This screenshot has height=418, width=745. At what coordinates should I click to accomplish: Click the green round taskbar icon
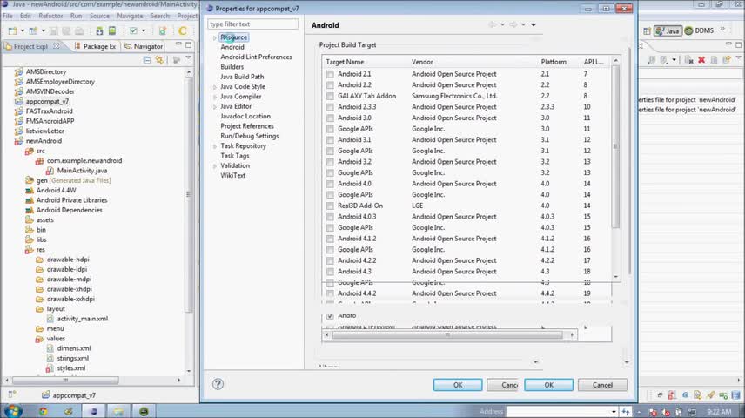[x=144, y=411]
